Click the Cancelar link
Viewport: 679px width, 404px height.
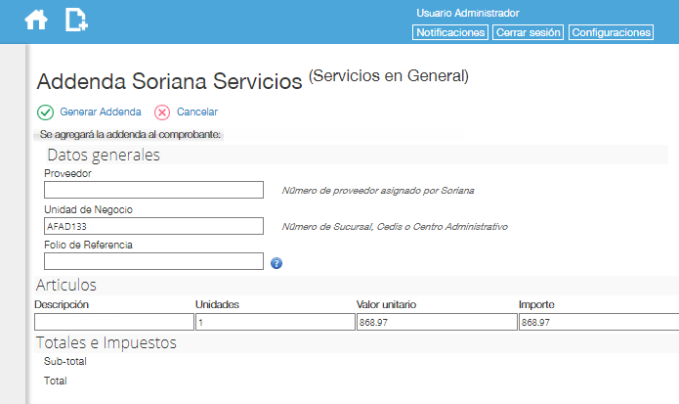pyautogui.click(x=197, y=112)
